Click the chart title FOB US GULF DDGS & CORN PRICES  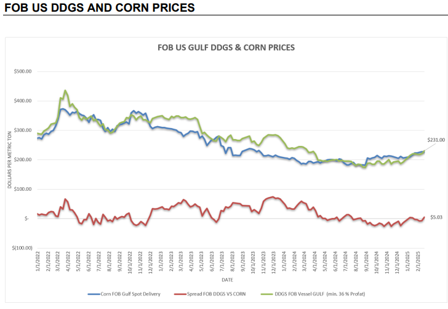(x=226, y=47)
